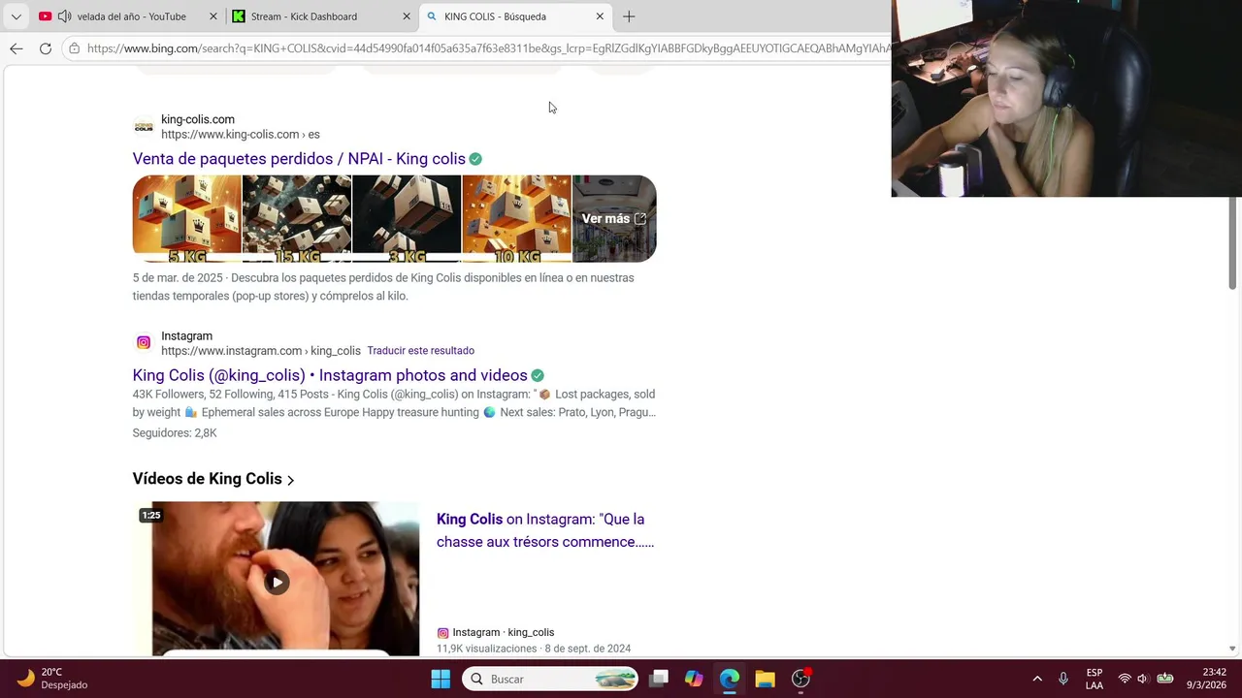Viewport: 1242px width, 698px height.
Task: Play the King Colis Instagram video
Action: point(277,582)
